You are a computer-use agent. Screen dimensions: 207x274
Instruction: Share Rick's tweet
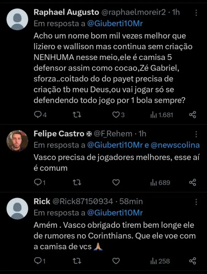[193, 261]
